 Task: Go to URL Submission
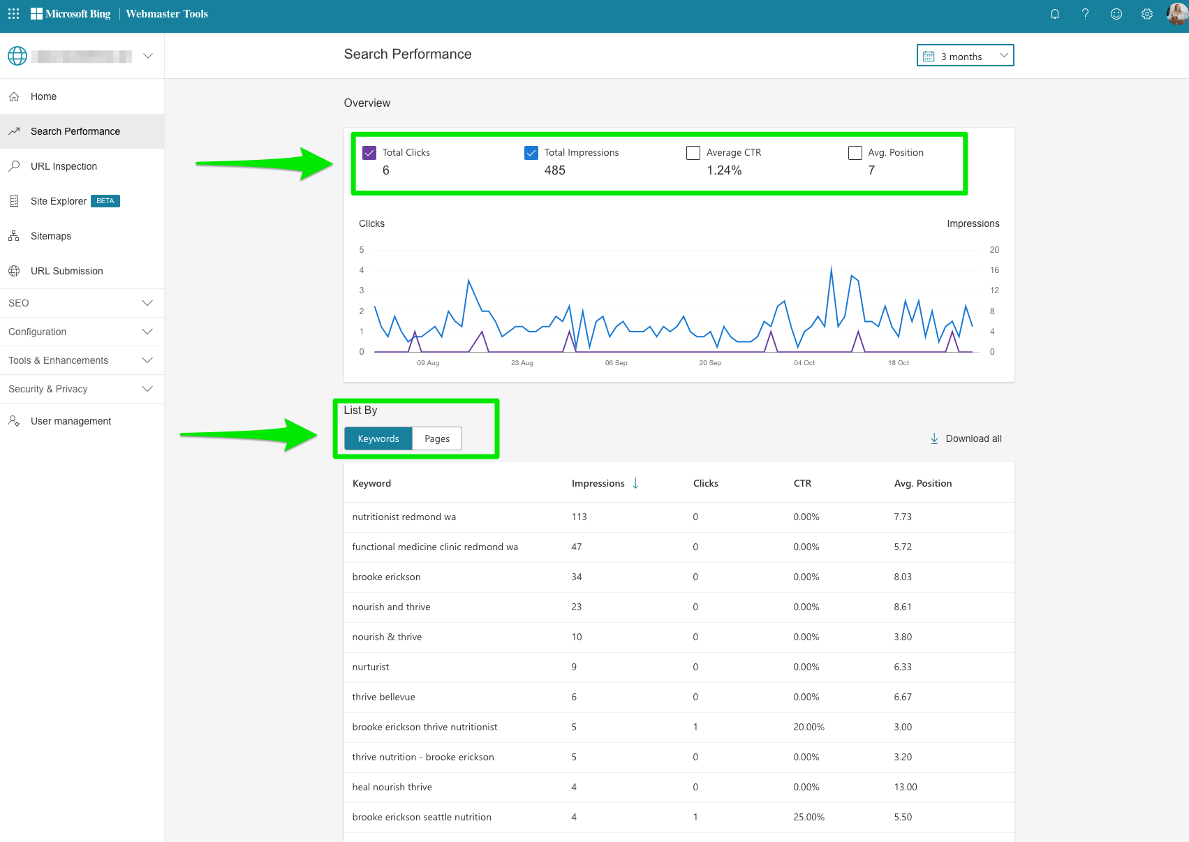pos(66,271)
